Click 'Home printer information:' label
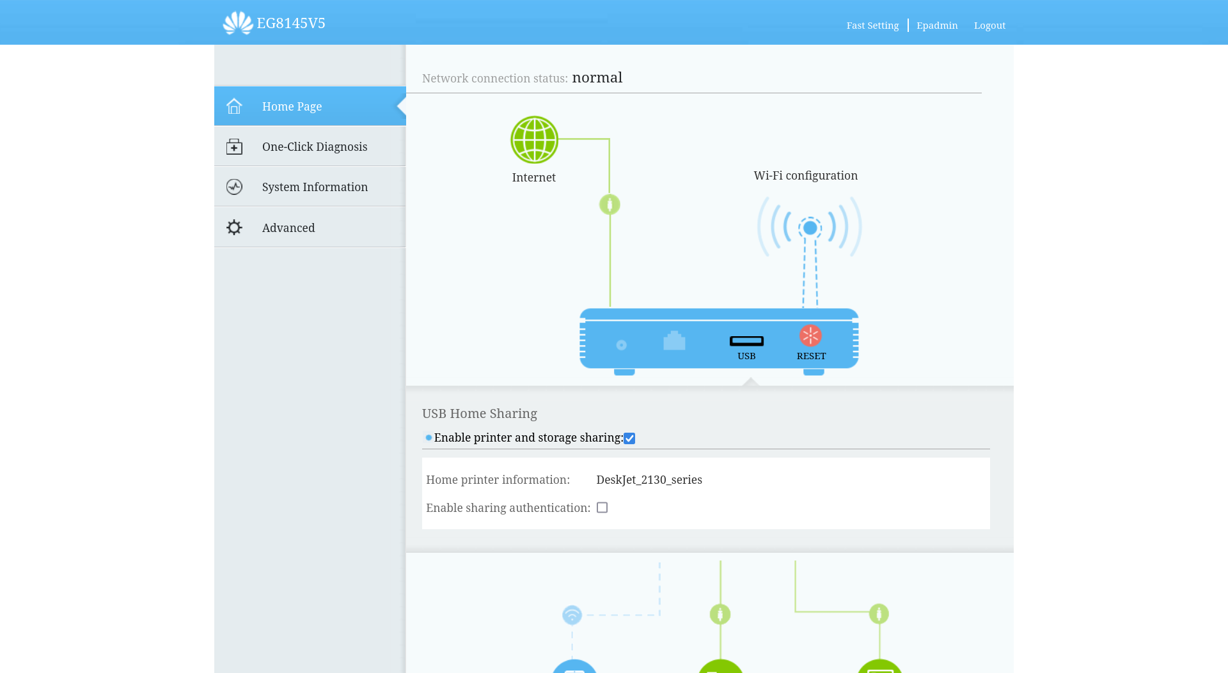Image resolution: width=1228 pixels, height=673 pixels. click(x=498, y=480)
